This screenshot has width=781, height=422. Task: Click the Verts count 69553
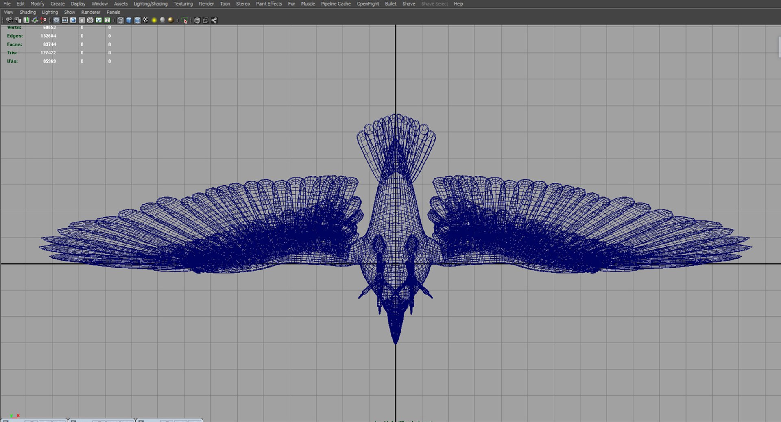tap(49, 28)
